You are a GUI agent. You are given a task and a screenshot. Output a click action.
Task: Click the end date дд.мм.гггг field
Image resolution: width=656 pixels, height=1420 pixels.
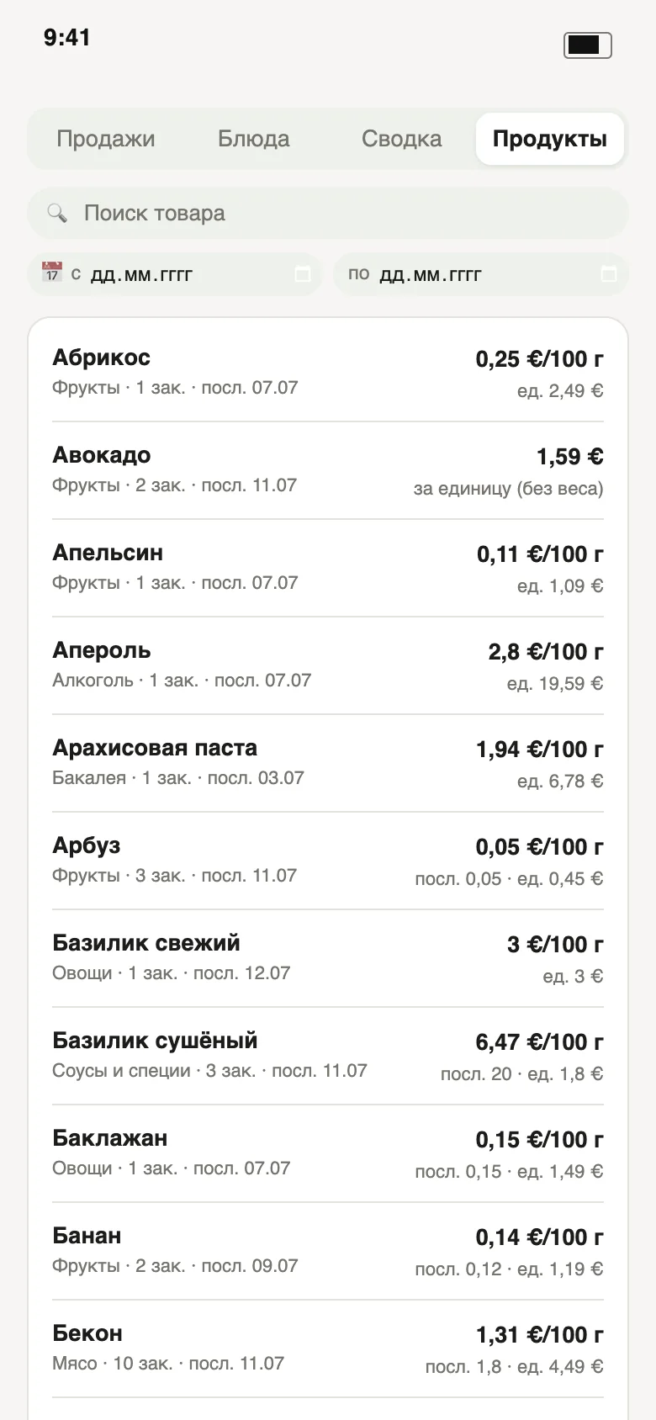tap(481, 274)
